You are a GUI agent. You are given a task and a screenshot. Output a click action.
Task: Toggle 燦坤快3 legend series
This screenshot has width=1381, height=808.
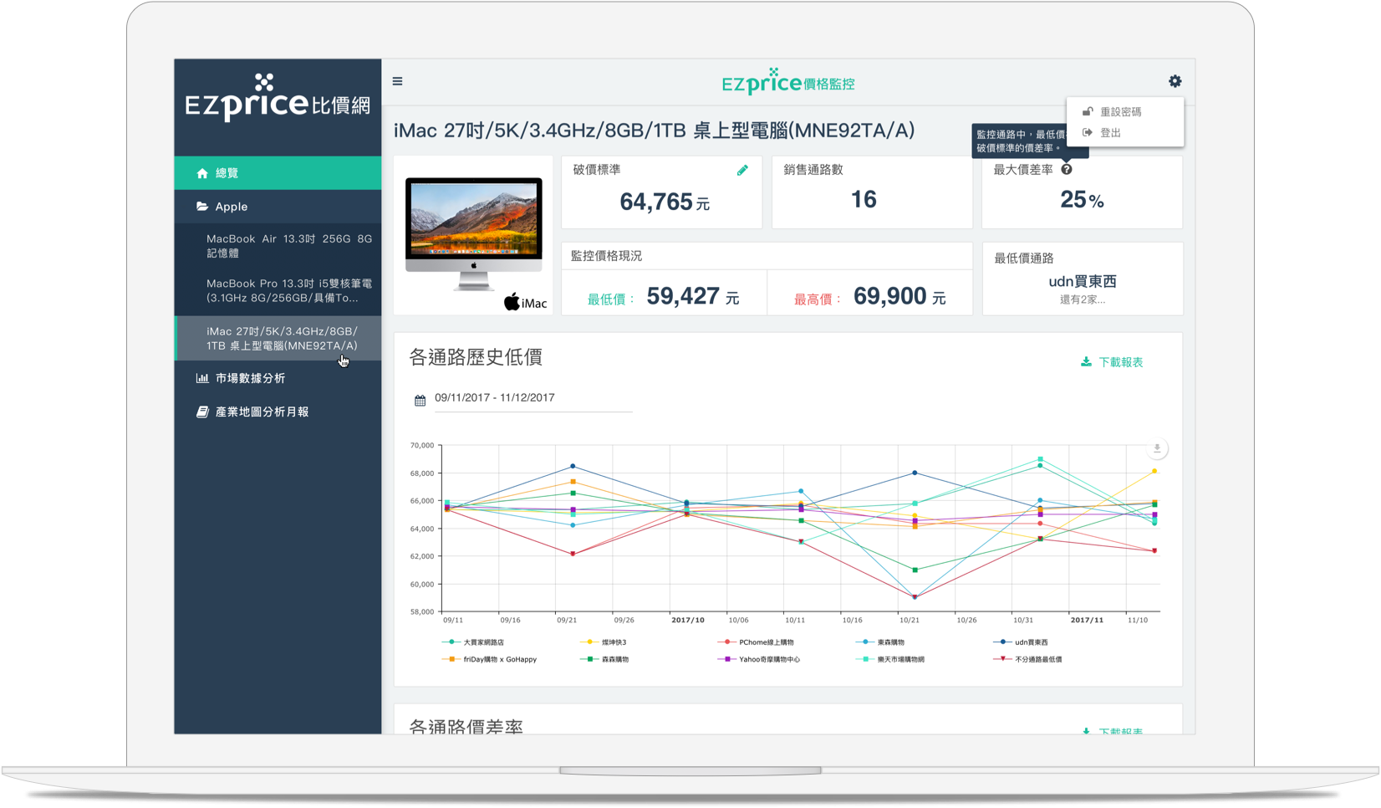[x=603, y=642]
